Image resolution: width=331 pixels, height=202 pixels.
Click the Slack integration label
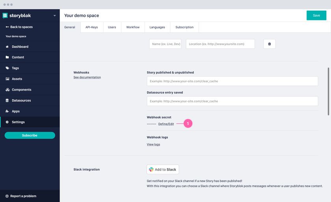pyautogui.click(x=87, y=169)
